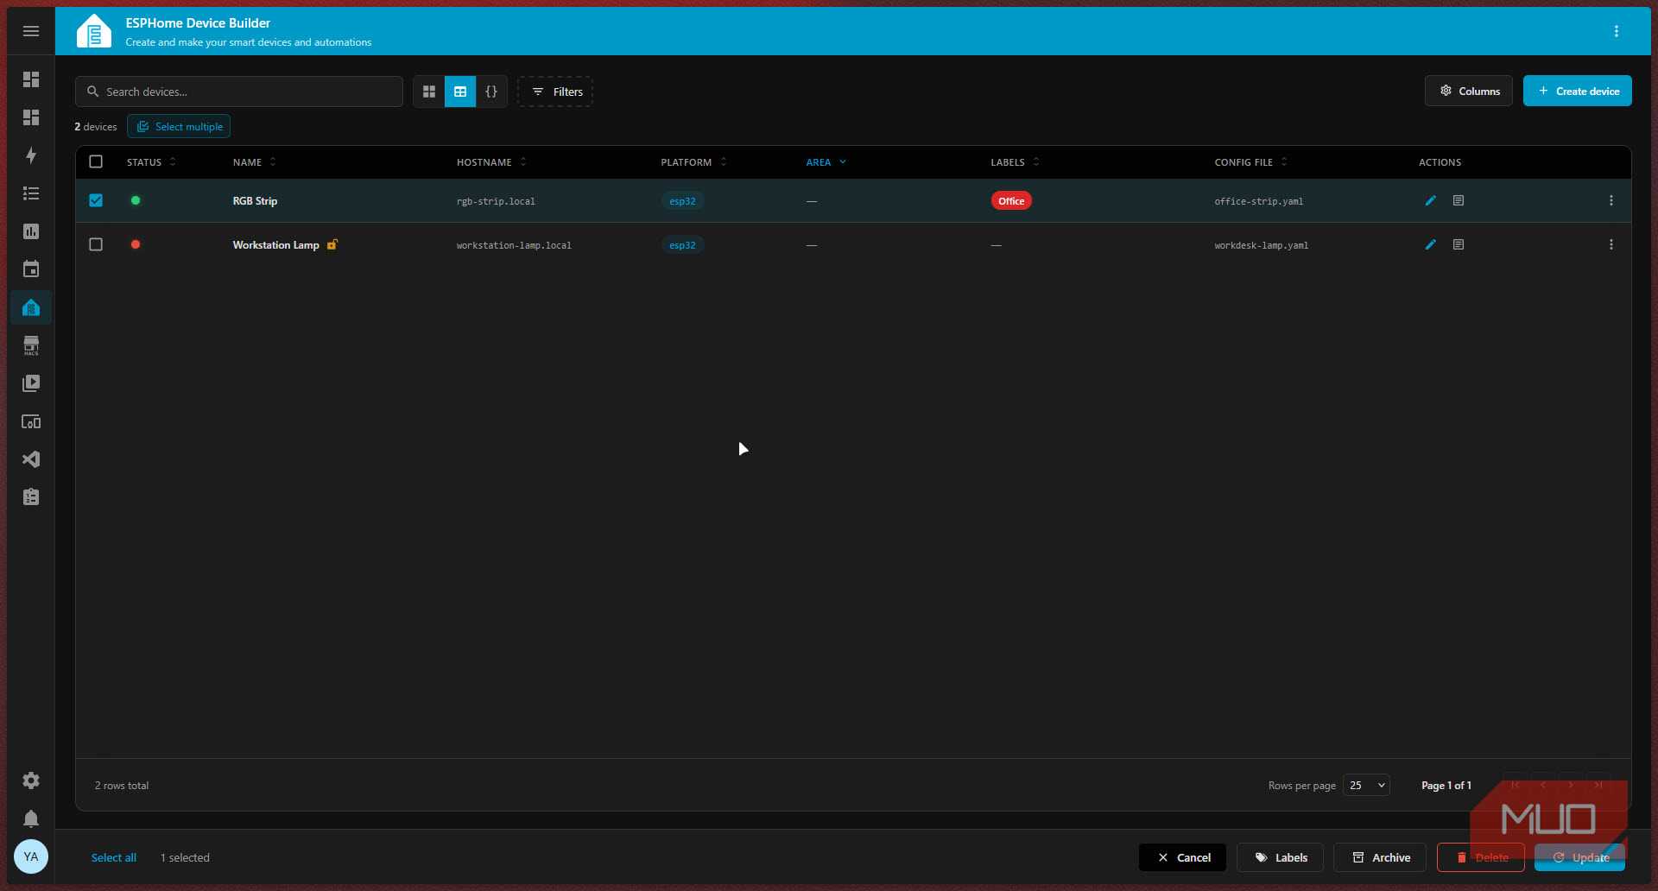1658x891 pixels.
Task: Click the Labels bulk action button
Action: point(1280,857)
